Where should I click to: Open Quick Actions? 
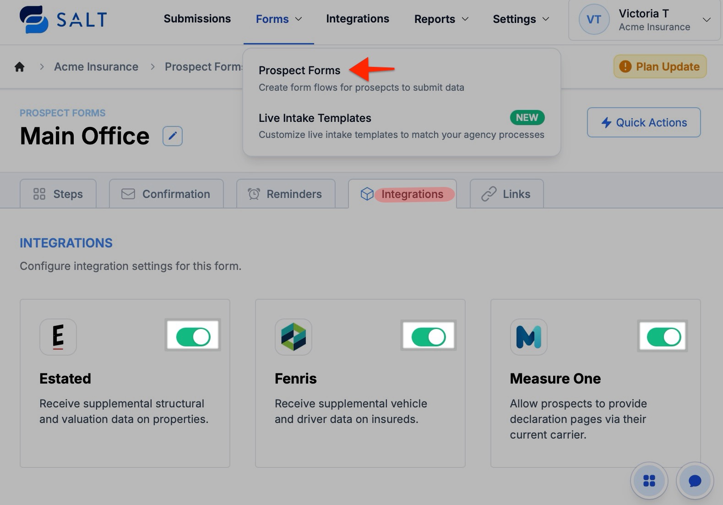point(644,122)
